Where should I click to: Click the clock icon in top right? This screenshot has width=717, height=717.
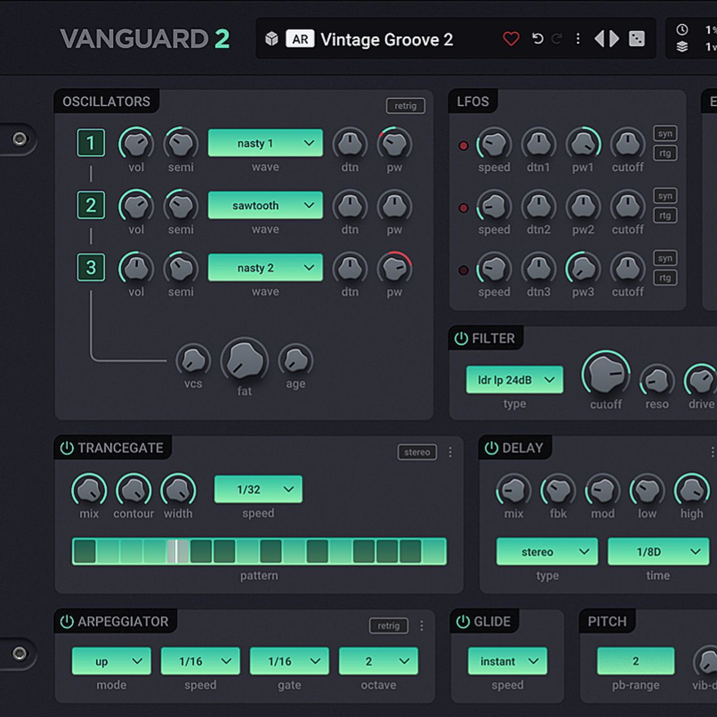pos(682,30)
